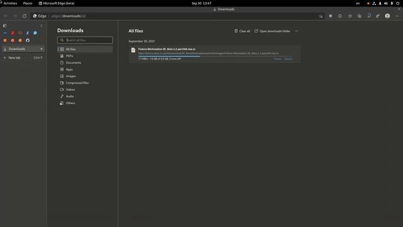The height and width of the screenshot is (227, 403).
Task: Select the All files category
Action: pos(85,49)
